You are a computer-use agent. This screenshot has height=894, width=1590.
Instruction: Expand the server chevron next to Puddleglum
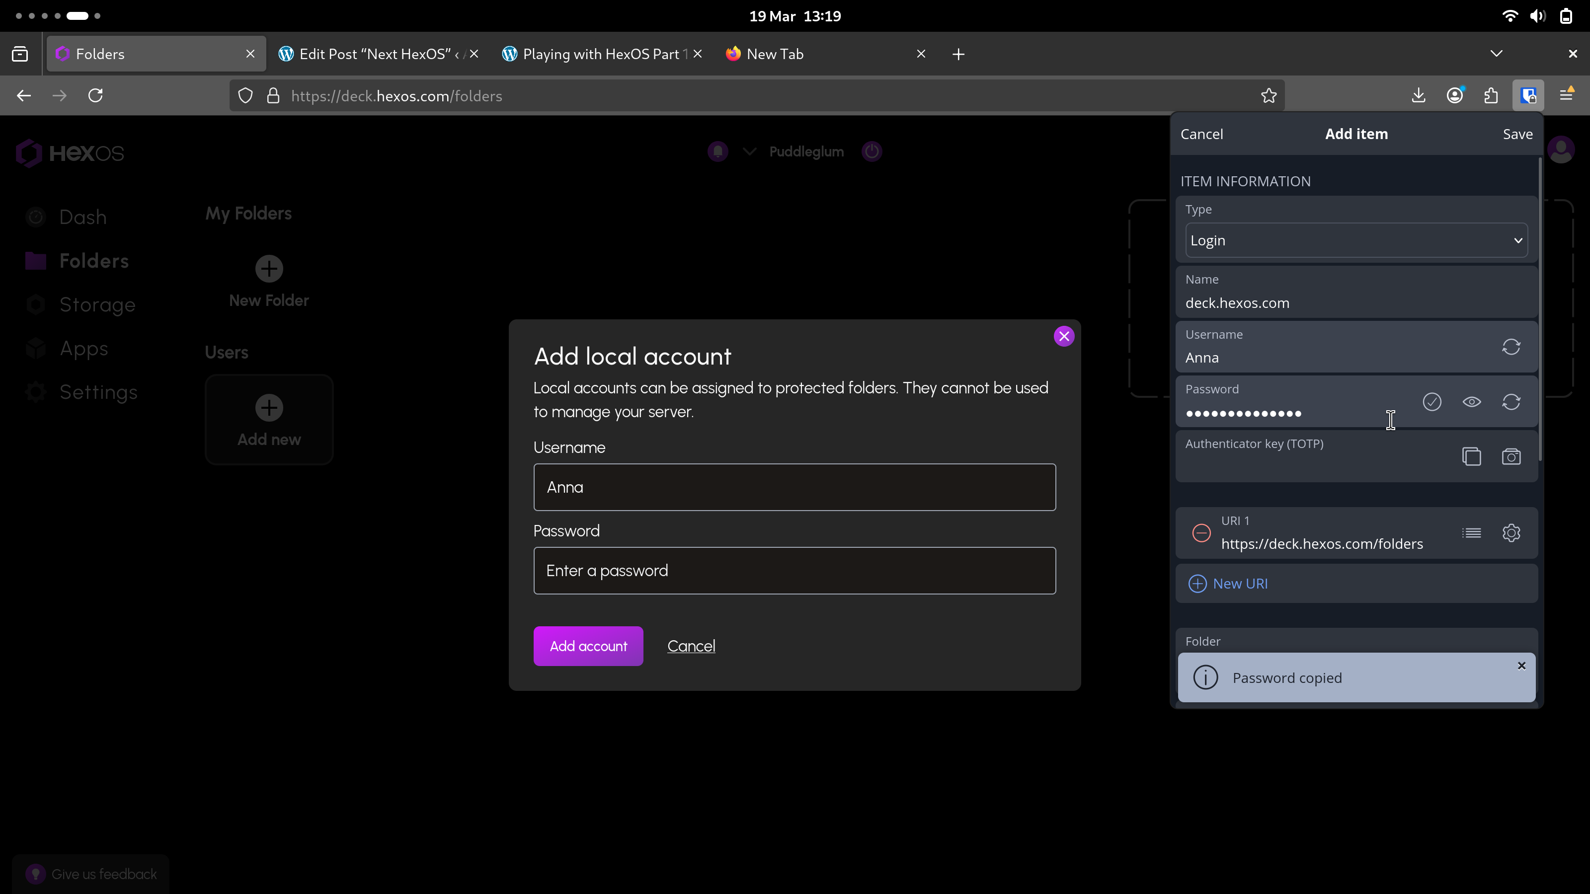(749, 151)
